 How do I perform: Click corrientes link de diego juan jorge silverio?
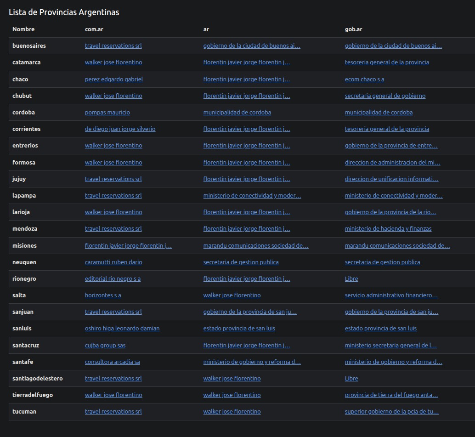120,129
